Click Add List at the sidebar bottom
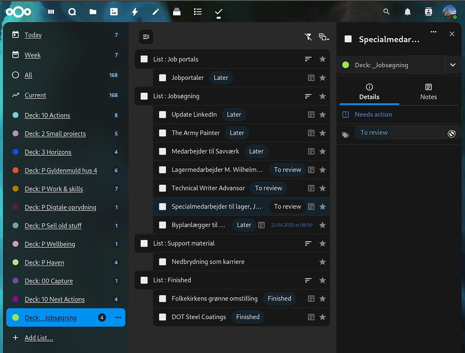This screenshot has width=465, height=353. pos(39,338)
